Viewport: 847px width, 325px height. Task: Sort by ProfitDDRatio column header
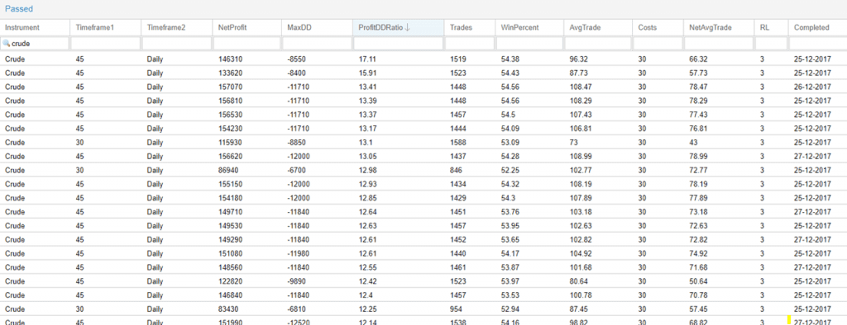click(398, 27)
